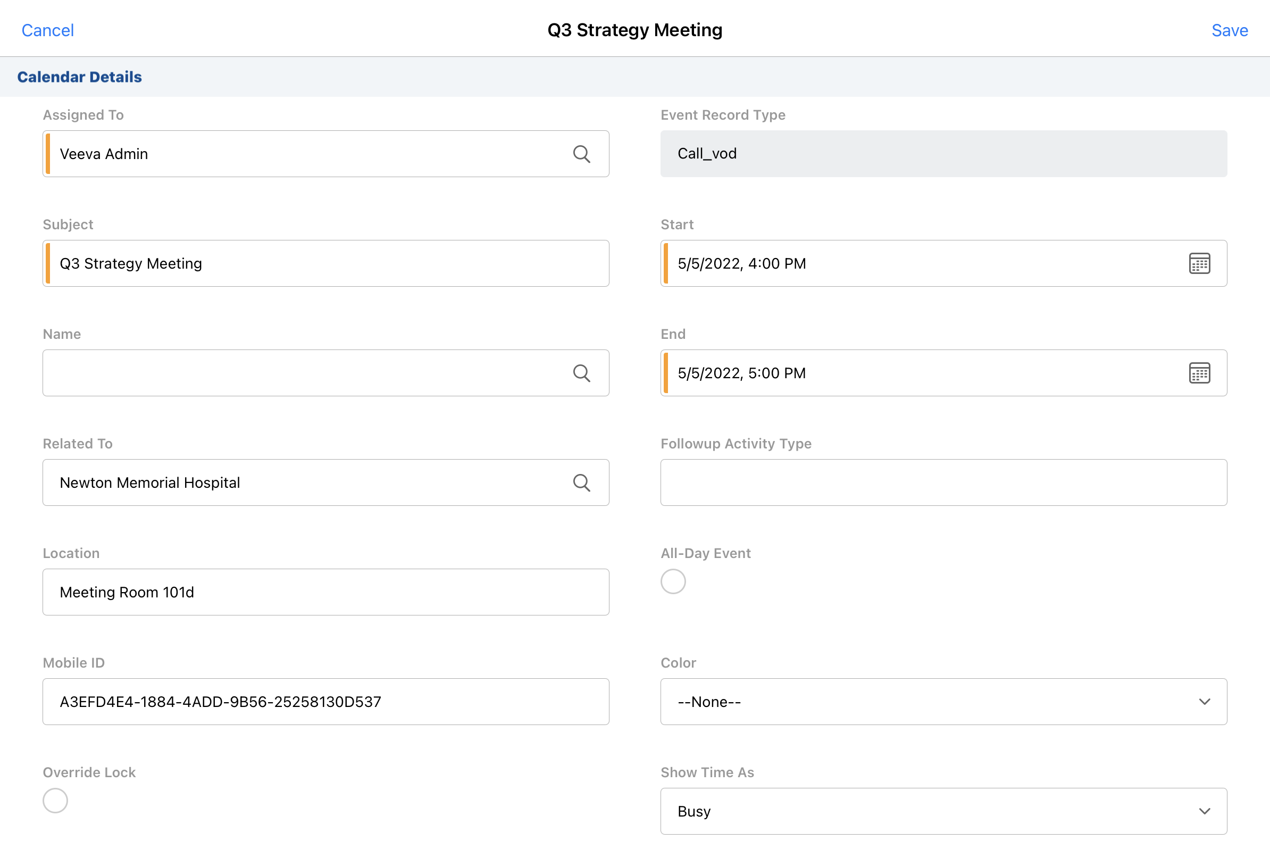Cancel editing the event
Viewport: 1270px width, 849px height.
click(x=48, y=30)
